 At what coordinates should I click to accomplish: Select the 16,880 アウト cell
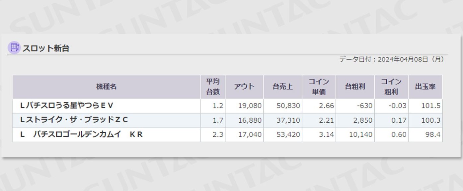[x=244, y=120]
